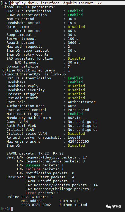This screenshot has width=125, height=212.
Task: Click the red Error packets word
Action: tap(31, 193)
